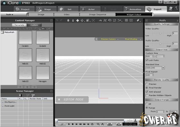This screenshot has width=180, height=127.
Task: Click the Stop playback button
Action: 73,124
